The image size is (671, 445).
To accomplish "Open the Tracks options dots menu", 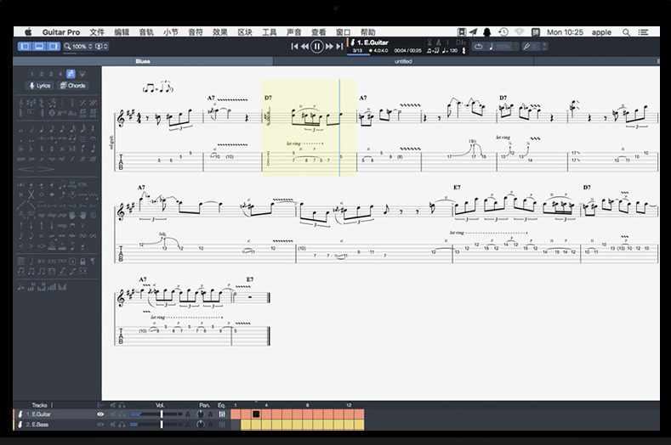I will [52, 405].
